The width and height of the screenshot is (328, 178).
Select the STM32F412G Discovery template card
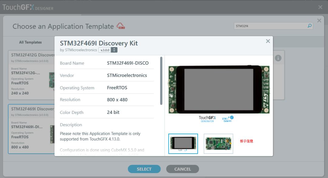[30, 74]
